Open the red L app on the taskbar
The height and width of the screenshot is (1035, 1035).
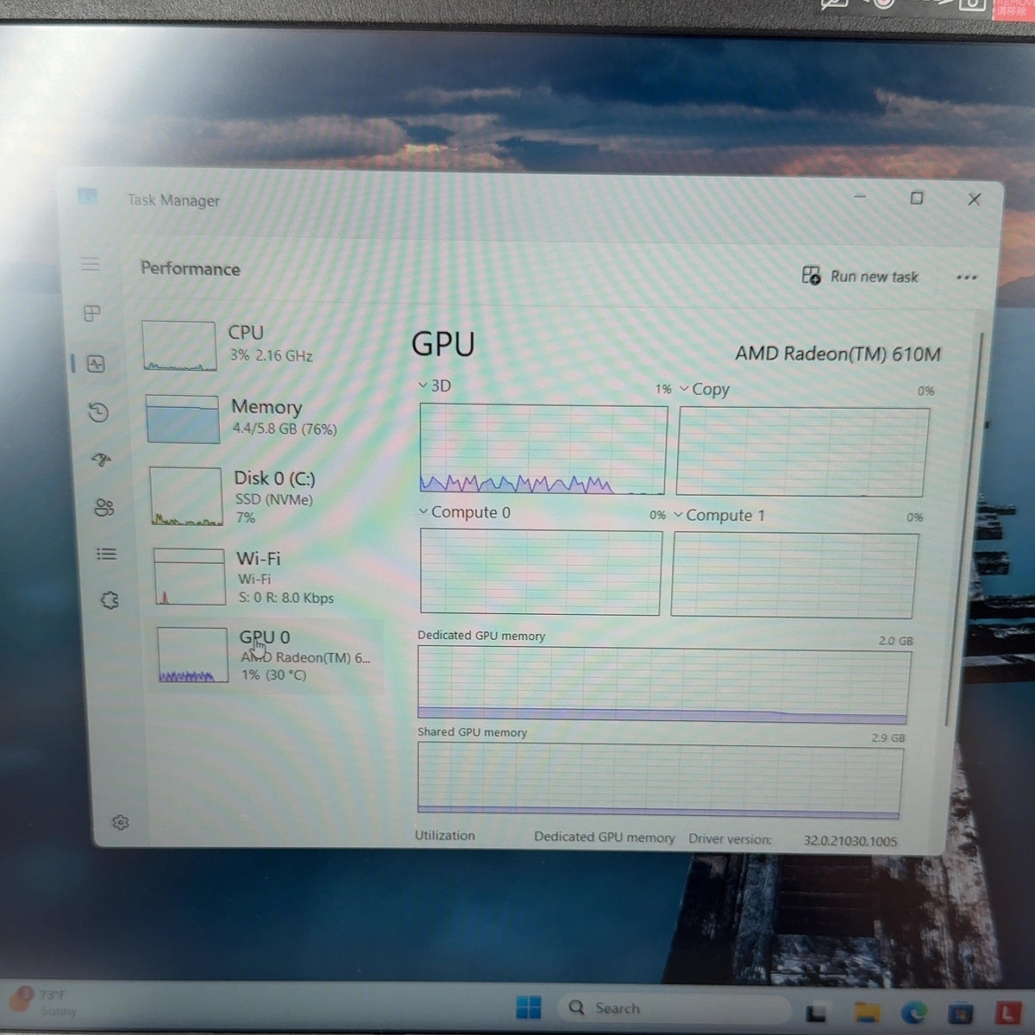coord(1007,1013)
